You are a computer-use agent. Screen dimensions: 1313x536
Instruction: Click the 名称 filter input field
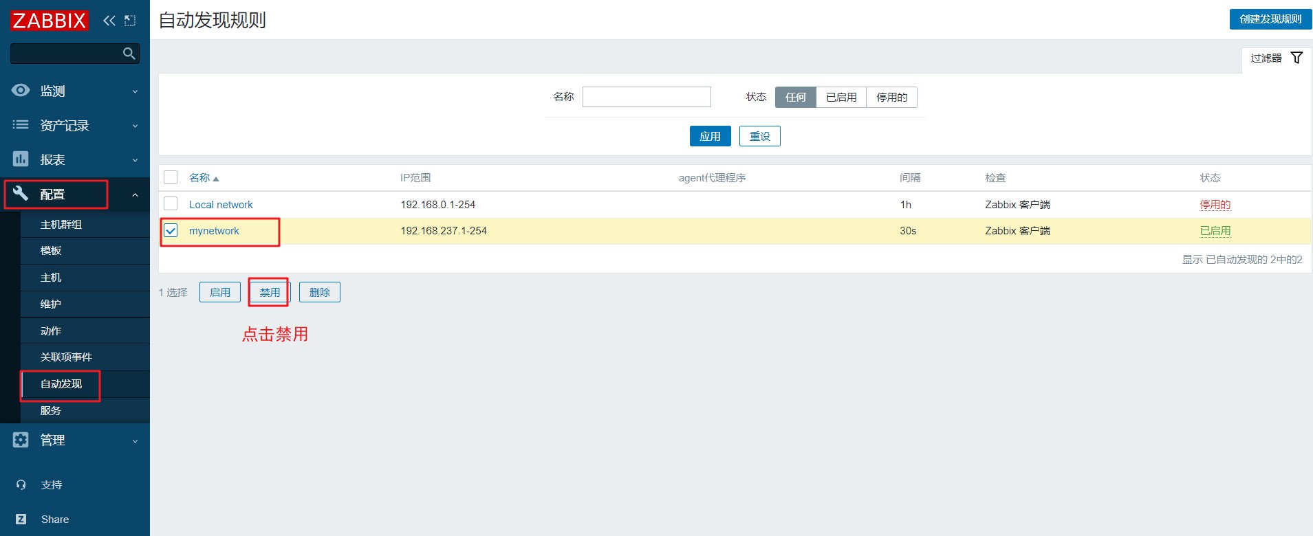coord(647,97)
